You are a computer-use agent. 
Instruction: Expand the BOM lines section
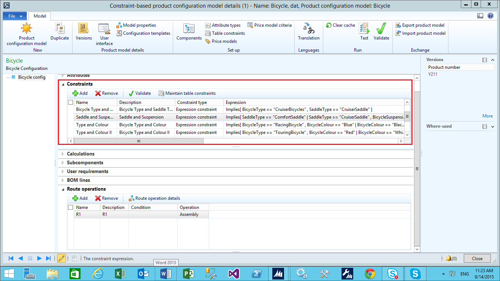point(63,180)
